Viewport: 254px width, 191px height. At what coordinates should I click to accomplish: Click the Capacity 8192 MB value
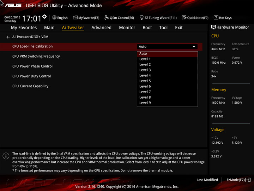217,116
